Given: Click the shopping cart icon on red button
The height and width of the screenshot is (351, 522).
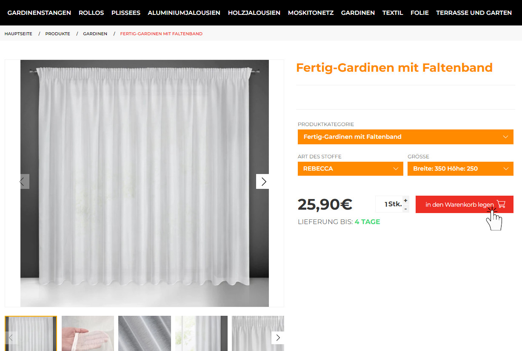Looking at the screenshot, I should pos(501,204).
